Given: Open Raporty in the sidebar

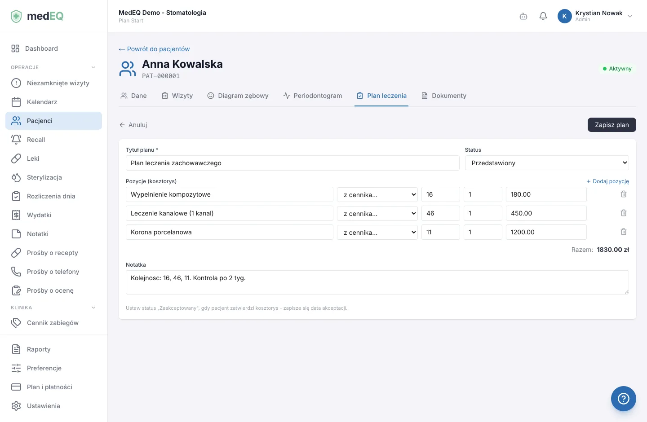Looking at the screenshot, I should point(53,349).
